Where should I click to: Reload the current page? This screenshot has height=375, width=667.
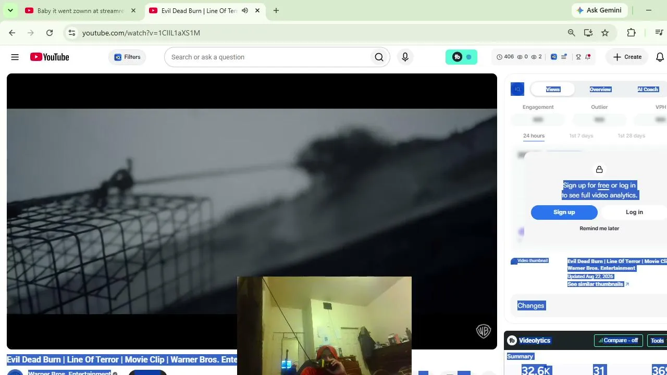[x=50, y=33]
